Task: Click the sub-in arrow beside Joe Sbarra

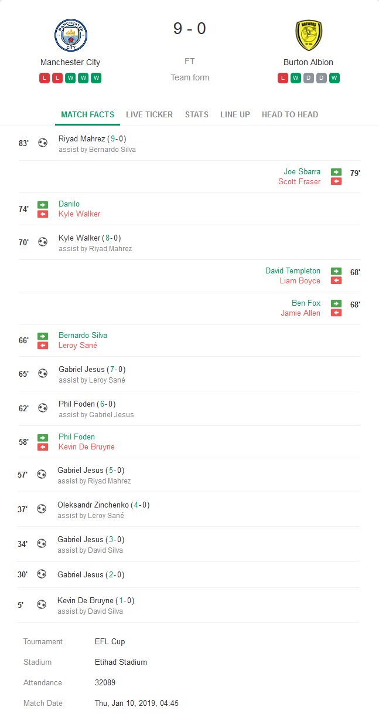Action: pyautogui.click(x=336, y=172)
